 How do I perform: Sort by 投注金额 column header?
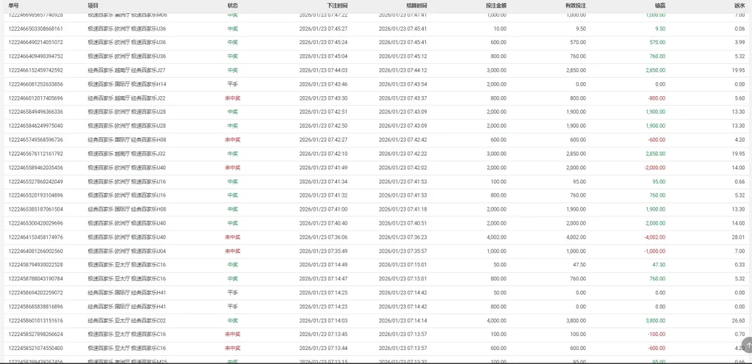point(496,5)
